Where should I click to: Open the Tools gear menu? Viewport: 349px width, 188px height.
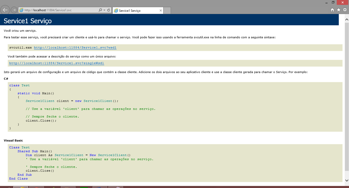(345, 10)
